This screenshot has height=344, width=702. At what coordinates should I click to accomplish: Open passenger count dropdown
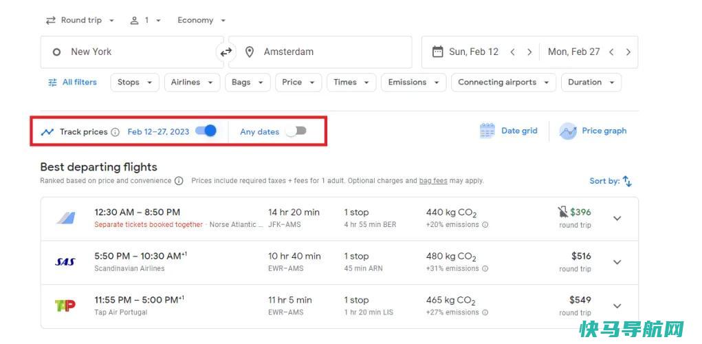146,20
